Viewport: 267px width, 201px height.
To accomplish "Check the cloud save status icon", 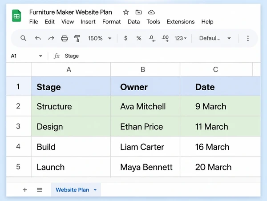I will [x=151, y=12].
